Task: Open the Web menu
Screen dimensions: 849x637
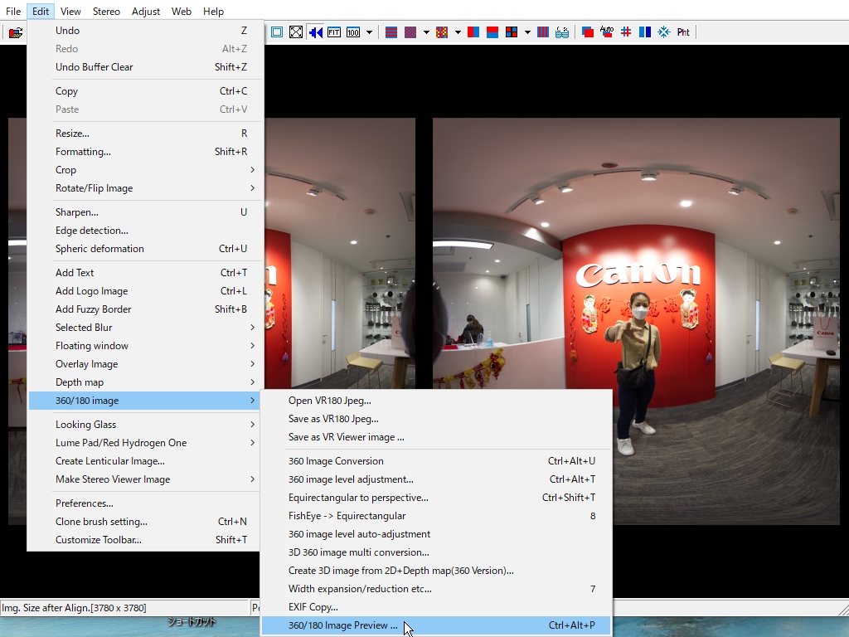Action: [x=182, y=12]
